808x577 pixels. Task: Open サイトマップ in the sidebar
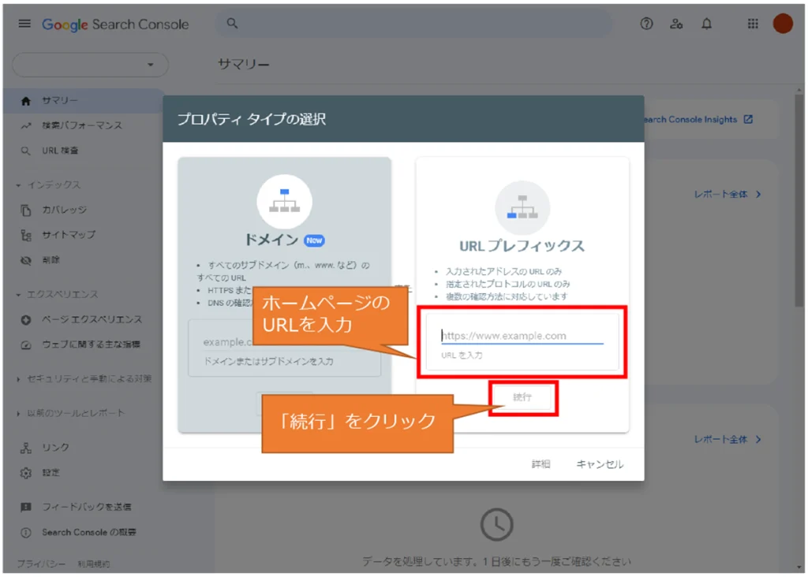coord(69,235)
